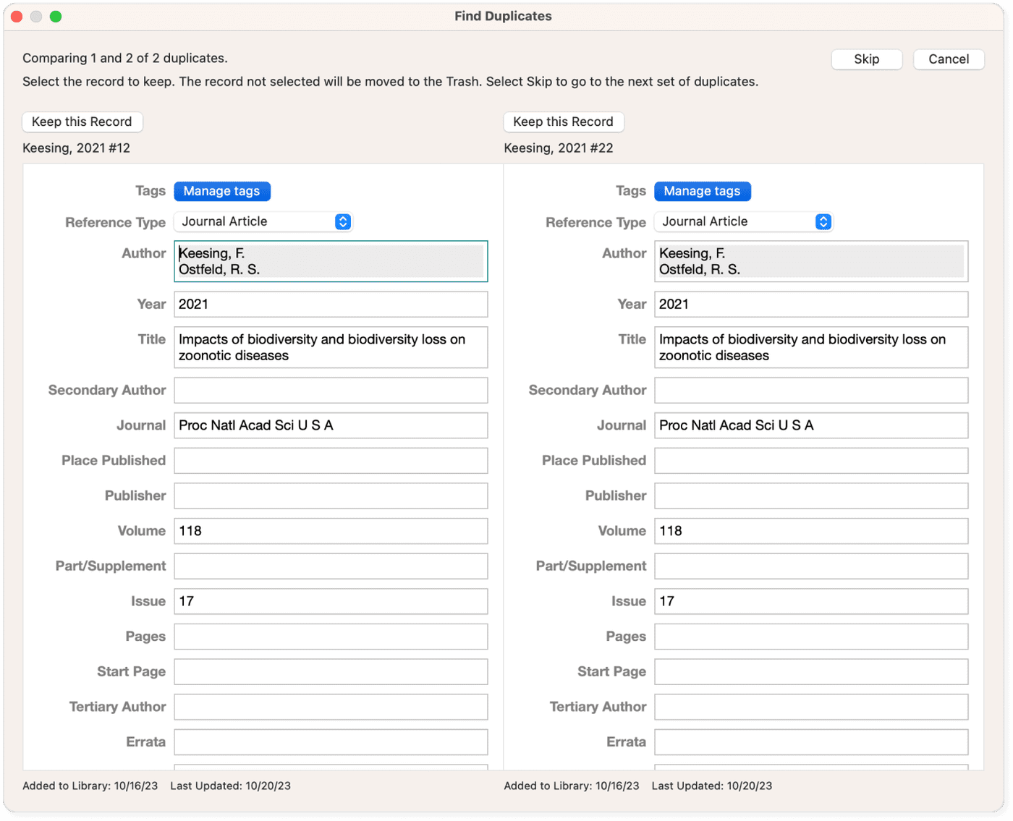Keep the Keesing, 2021 #12 record
Screen dimensions: 1013x821
(x=82, y=122)
